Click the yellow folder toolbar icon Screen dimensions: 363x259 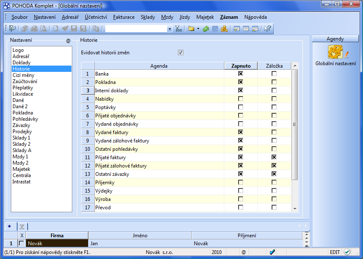191,28
